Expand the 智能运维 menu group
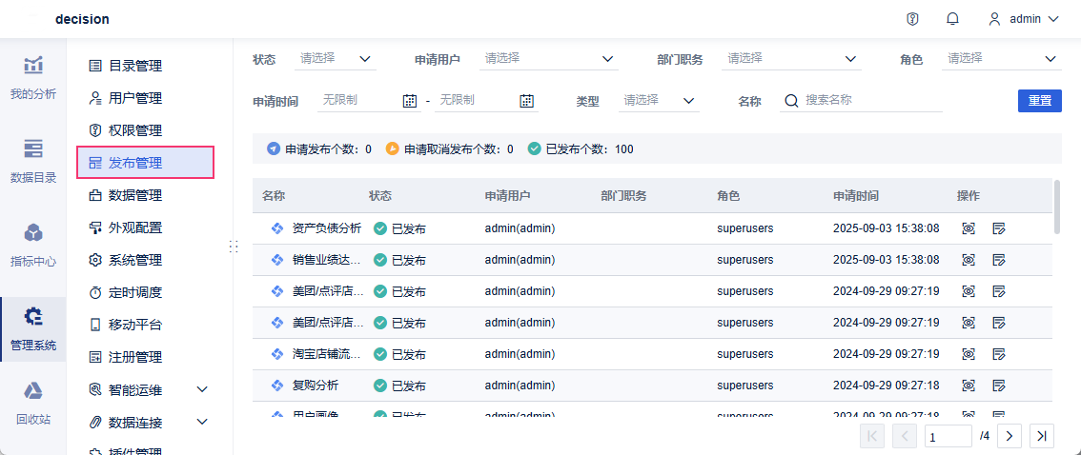1081x455 pixels. [x=201, y=389]
